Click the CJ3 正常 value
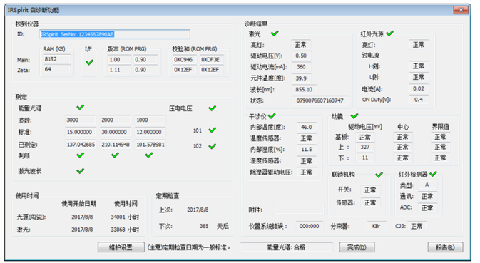Image resolution: width=480 pixels, height=263 pixels. [417, 226]
